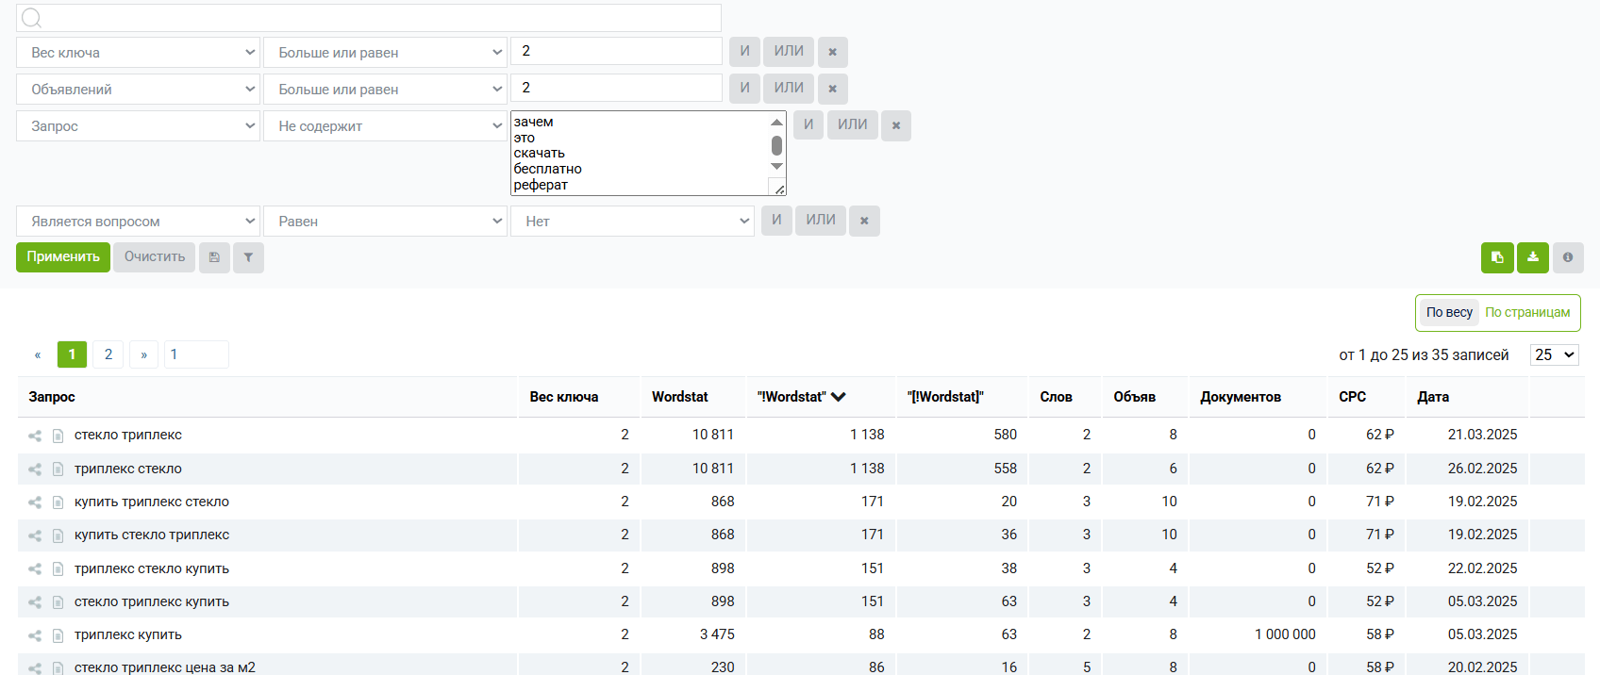Select page 1 in pagination
Image resolution: width=1600 pixels, height=675 pixels.
72,354
